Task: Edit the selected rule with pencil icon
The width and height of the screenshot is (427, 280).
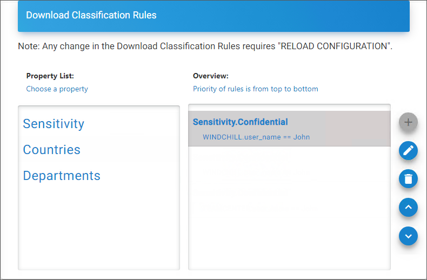Action: pos(408,151)
